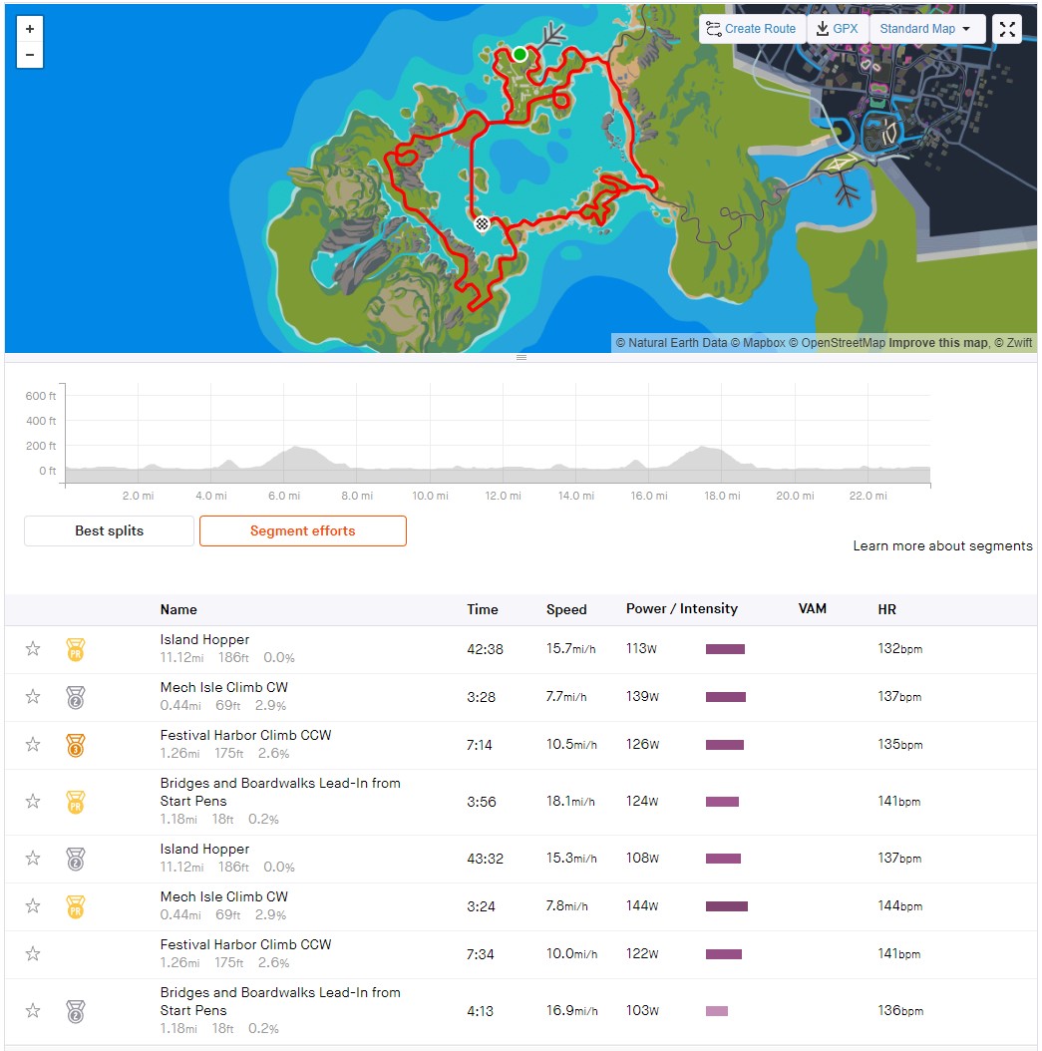This screenshot has height=1051, width=1042.
Task: Click the VAM column header
Action: coord(812,608)
